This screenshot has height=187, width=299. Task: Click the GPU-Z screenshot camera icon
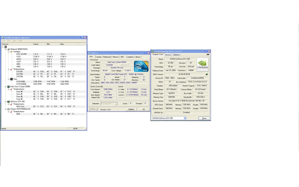point(208,55)
